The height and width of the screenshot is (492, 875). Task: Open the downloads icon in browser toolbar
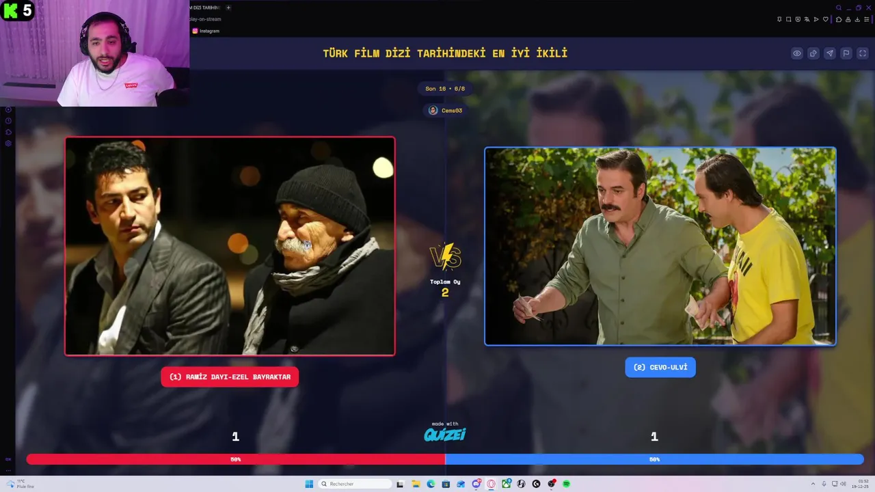click(x=857, y=19)
